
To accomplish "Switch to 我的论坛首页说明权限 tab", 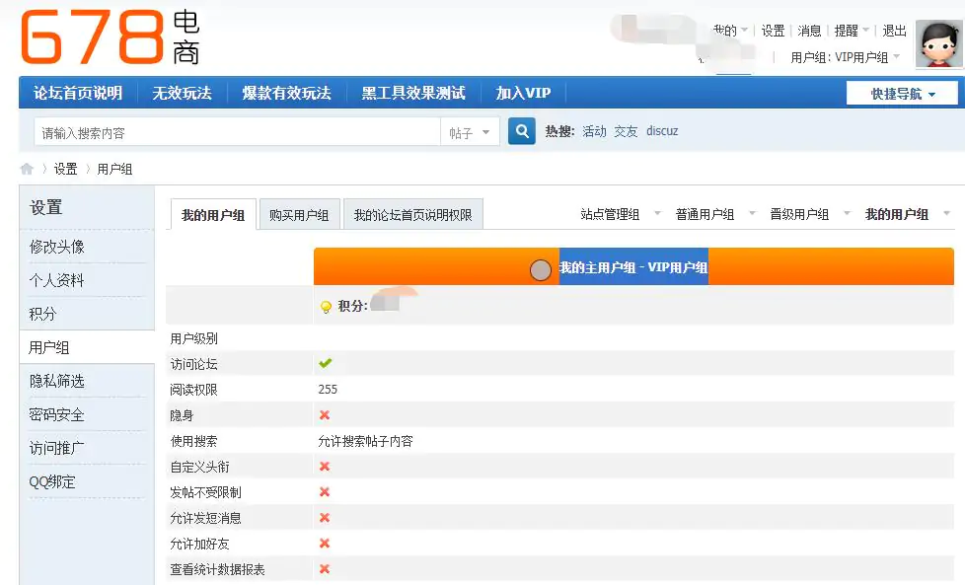I will (x=413, y=215).
